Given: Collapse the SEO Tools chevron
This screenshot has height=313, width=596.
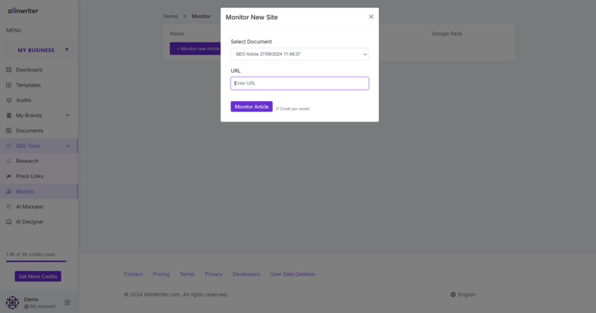Looking at the screenshot, I should click(68, 146).
